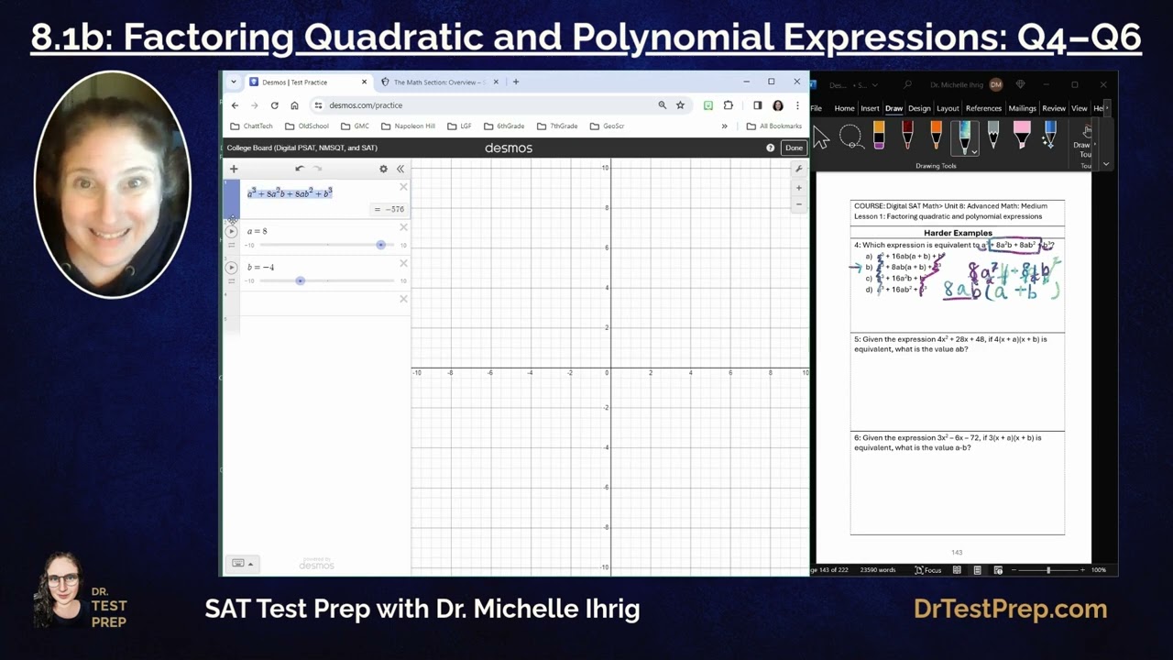Choose the Lasso Select tool in Word
Screen dimensions: 1173x660
click(x=851, y=138)
